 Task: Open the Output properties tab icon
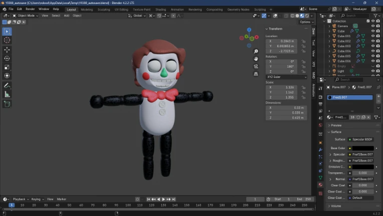click(320, 104)
